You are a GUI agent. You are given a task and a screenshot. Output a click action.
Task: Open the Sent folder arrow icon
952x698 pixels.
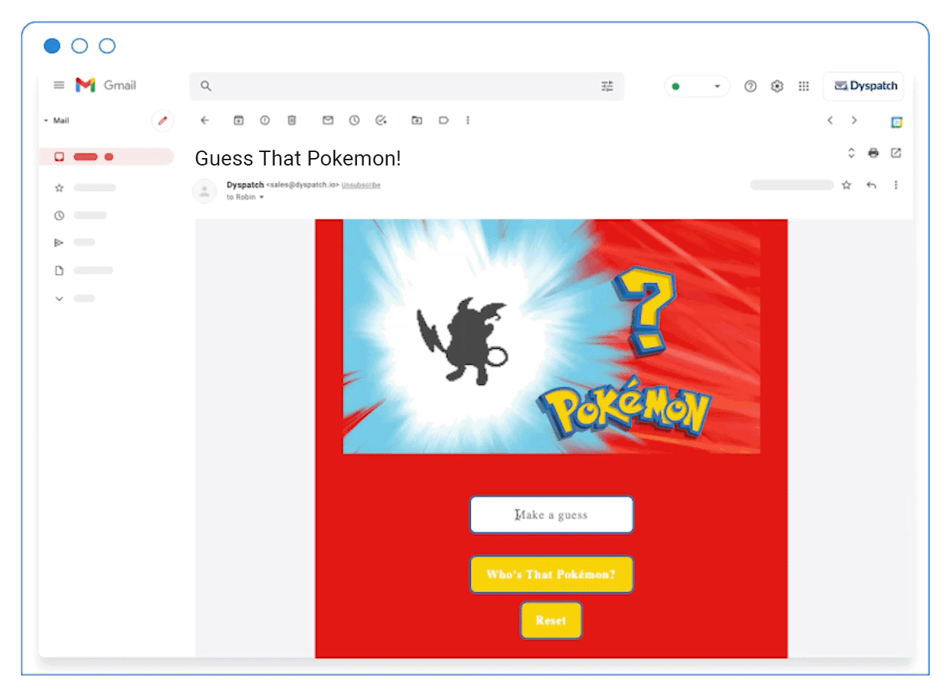click(59, 243)
